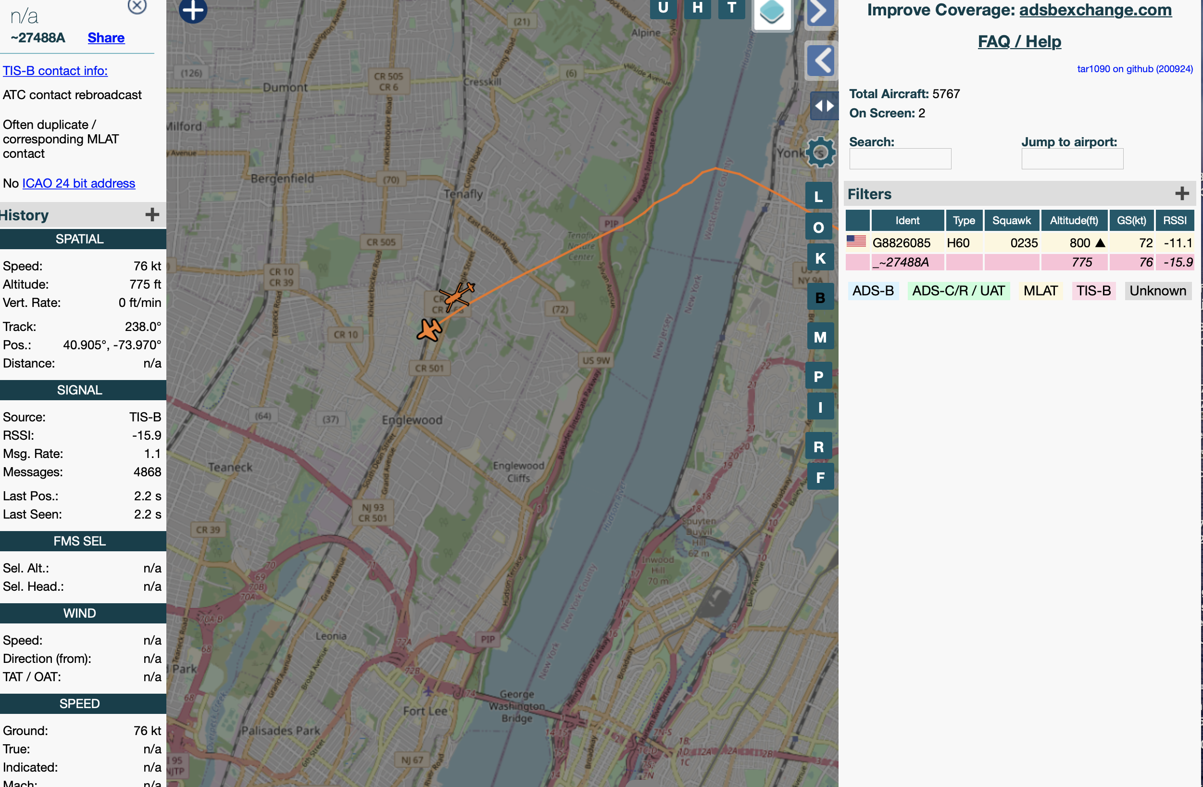Click the TIS-B legend swatch
This screenshot has height=787, width=1203.
coord(1093,291)
